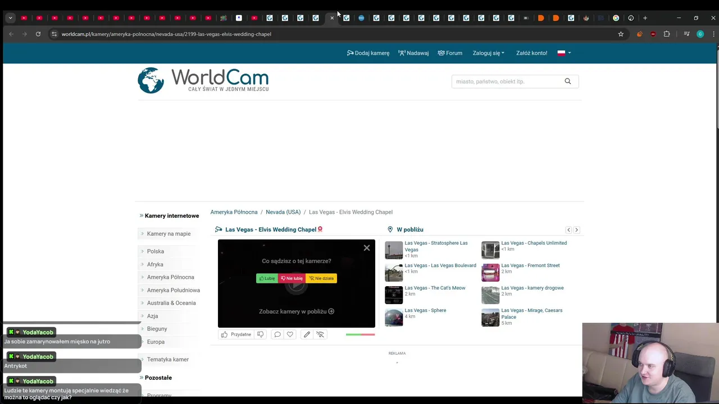The image size is (719, 404).
Task: Close the active browser tab
Action: click(332, 18)
